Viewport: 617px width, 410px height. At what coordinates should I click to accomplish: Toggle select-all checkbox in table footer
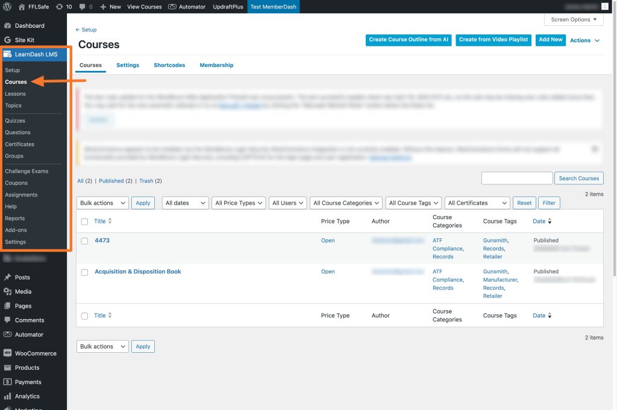click(x=84, y=315)
